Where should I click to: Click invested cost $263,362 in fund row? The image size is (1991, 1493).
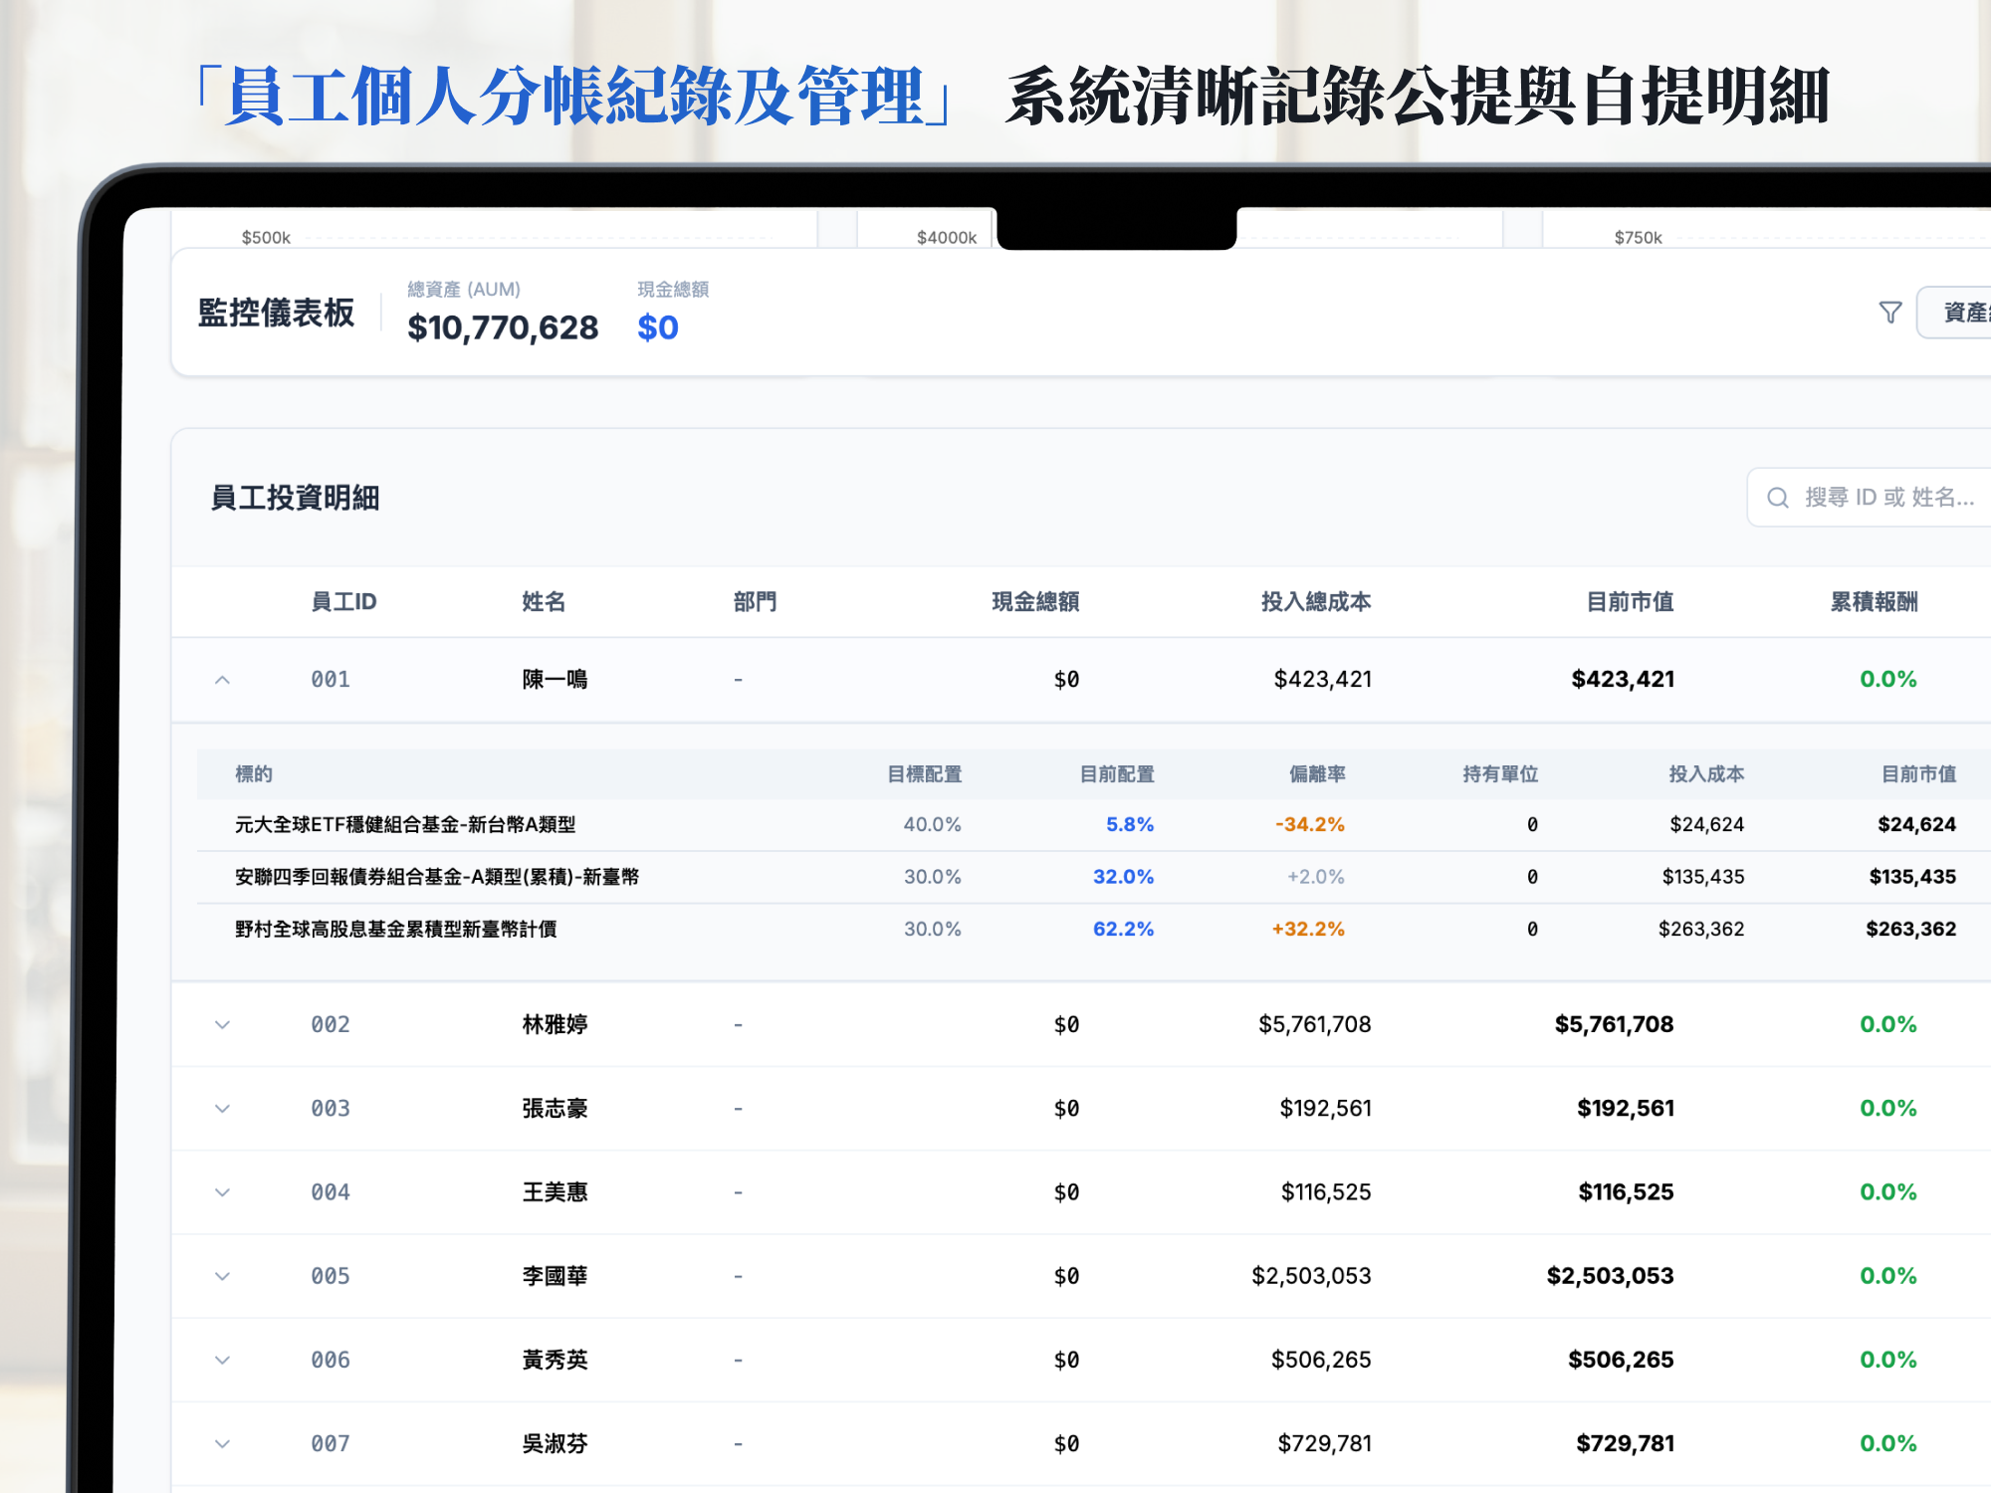pos(1701,930)
